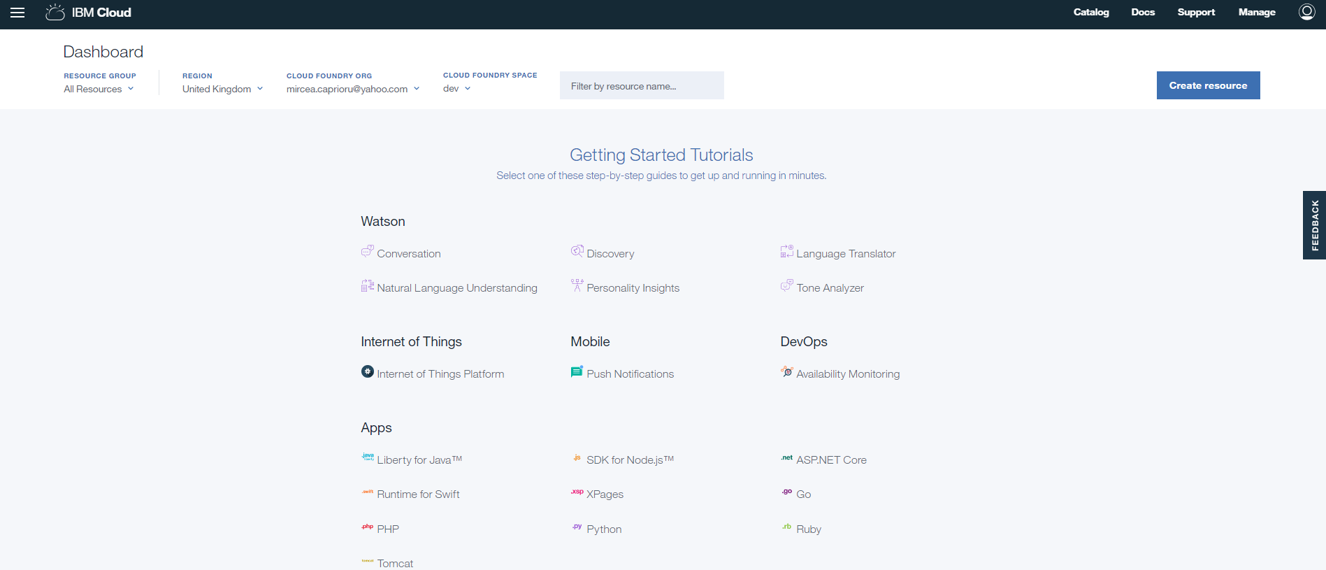Open the Tone Analyzer tutorial link
Screen dimensions: 1326x570
830,288
